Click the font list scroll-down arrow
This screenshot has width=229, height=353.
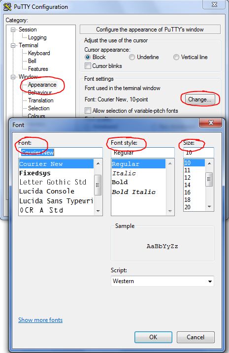98,211
